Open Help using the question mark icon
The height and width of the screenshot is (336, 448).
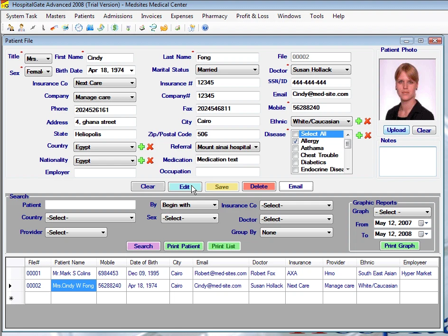point(205,28)
